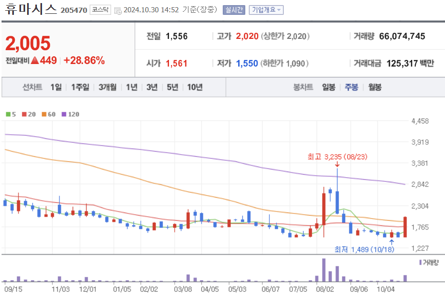The width and height of the screenshot is (445, 297).
Task: Click the 실시간 real-time button
Action: click(234, 10)
